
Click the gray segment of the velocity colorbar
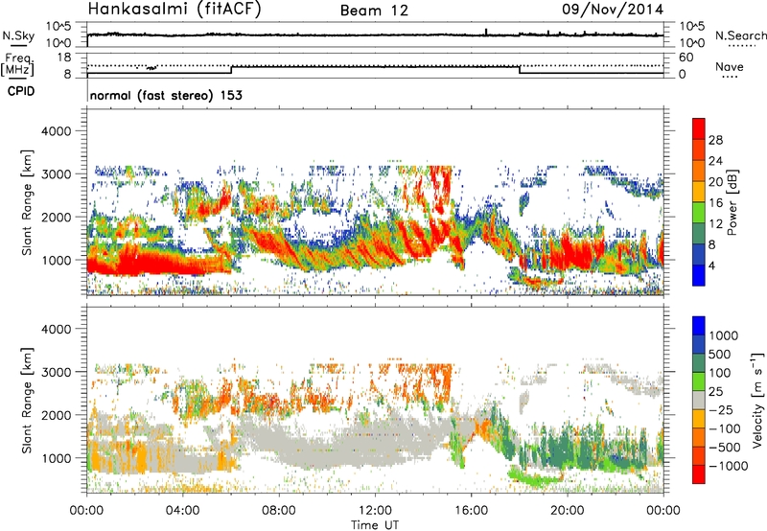pyautogui.click(x=699, y=401)
